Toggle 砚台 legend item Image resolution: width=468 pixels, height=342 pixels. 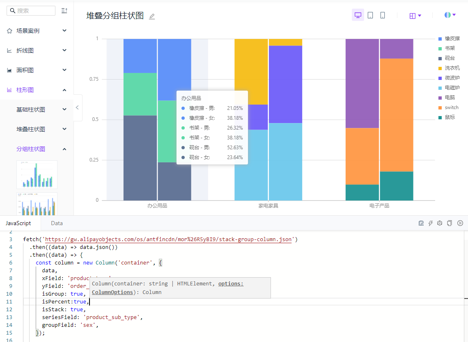coord(447,58)
